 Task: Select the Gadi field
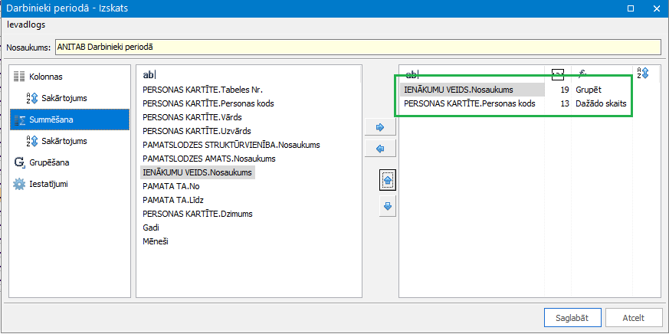[x=151, y=228]
